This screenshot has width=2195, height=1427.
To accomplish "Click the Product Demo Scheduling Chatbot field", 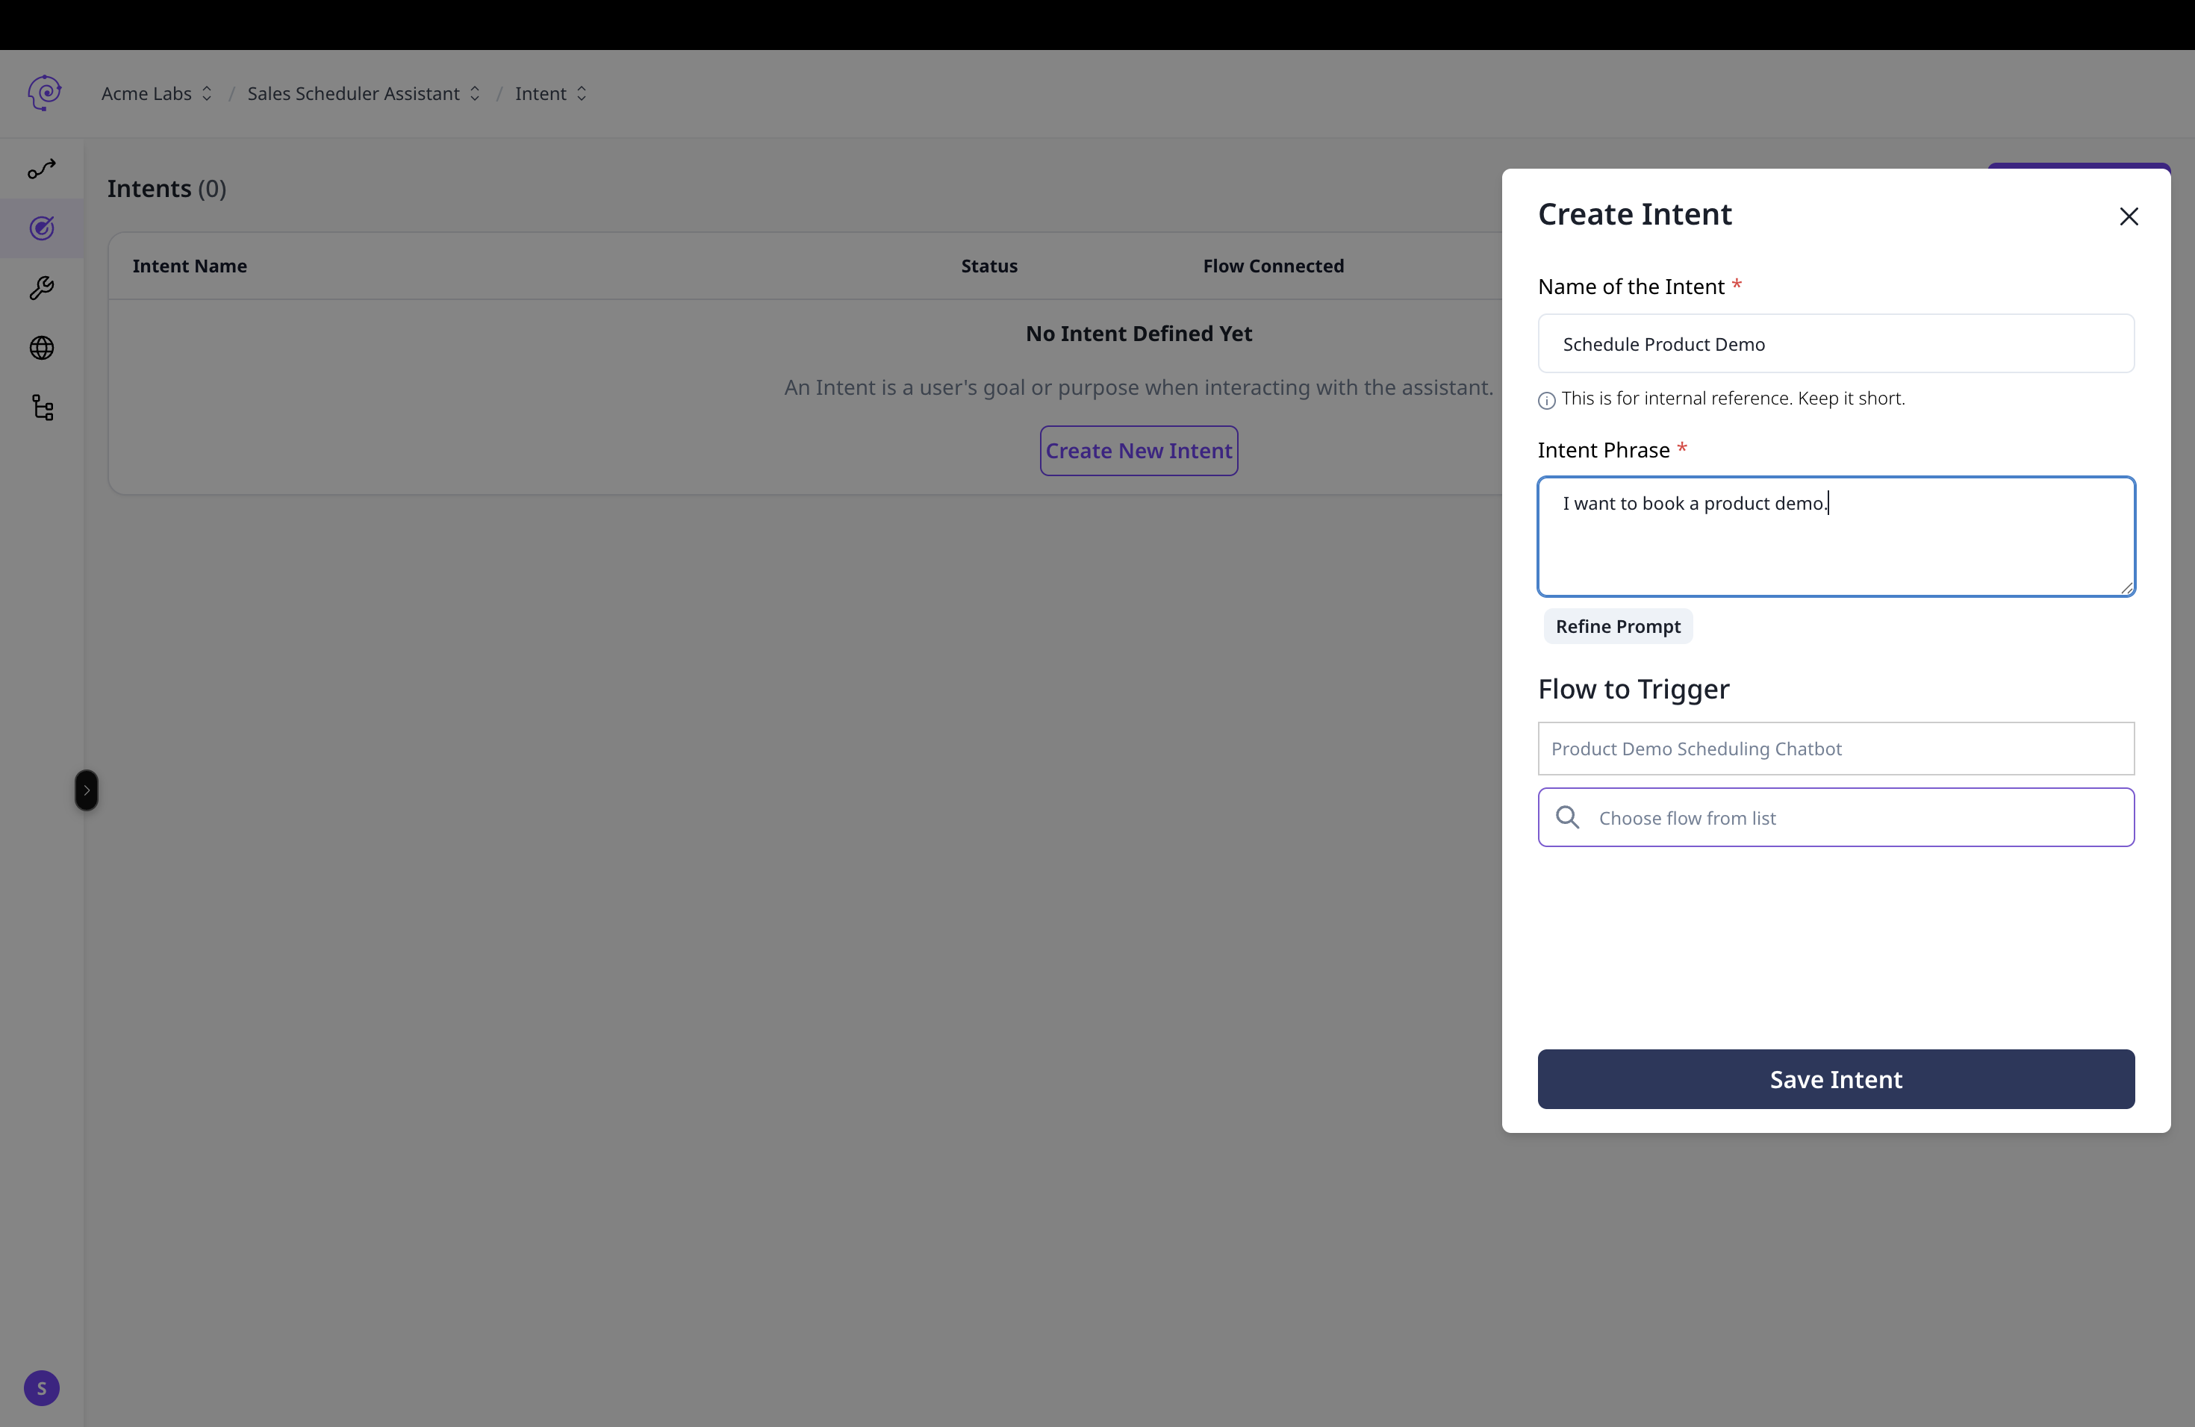I will click(x=1835, y=749).
